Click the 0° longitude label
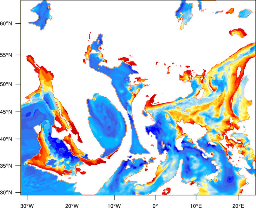The image size is (256, 208). click(155, 206)
